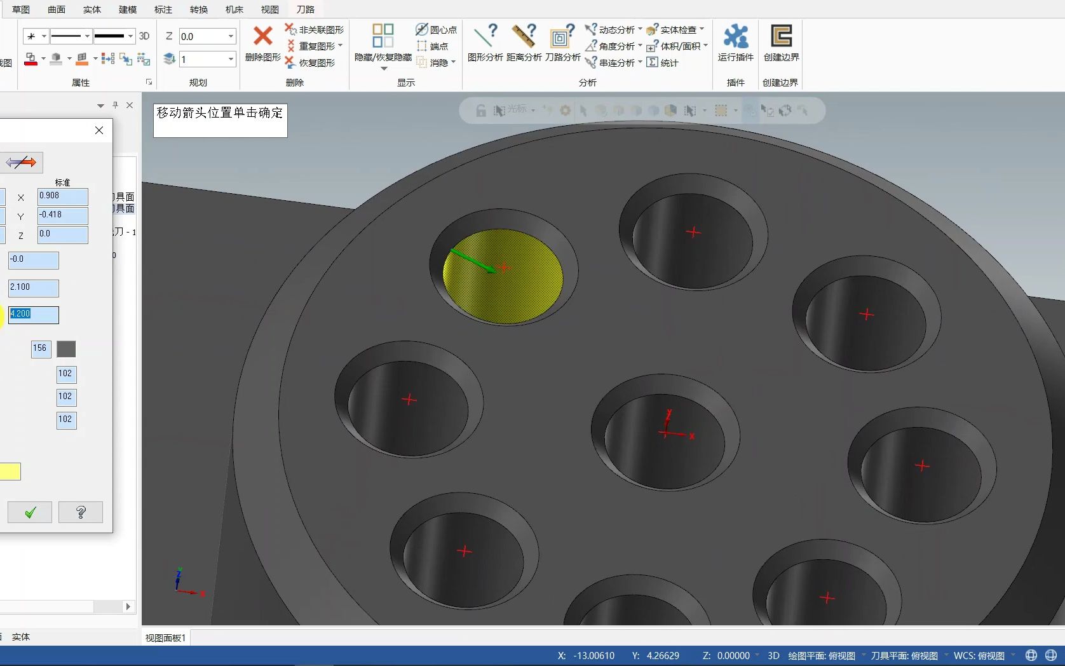Click the dialog help question mark button
This screenshot has height=666, width=1065.
coord(81,512)
